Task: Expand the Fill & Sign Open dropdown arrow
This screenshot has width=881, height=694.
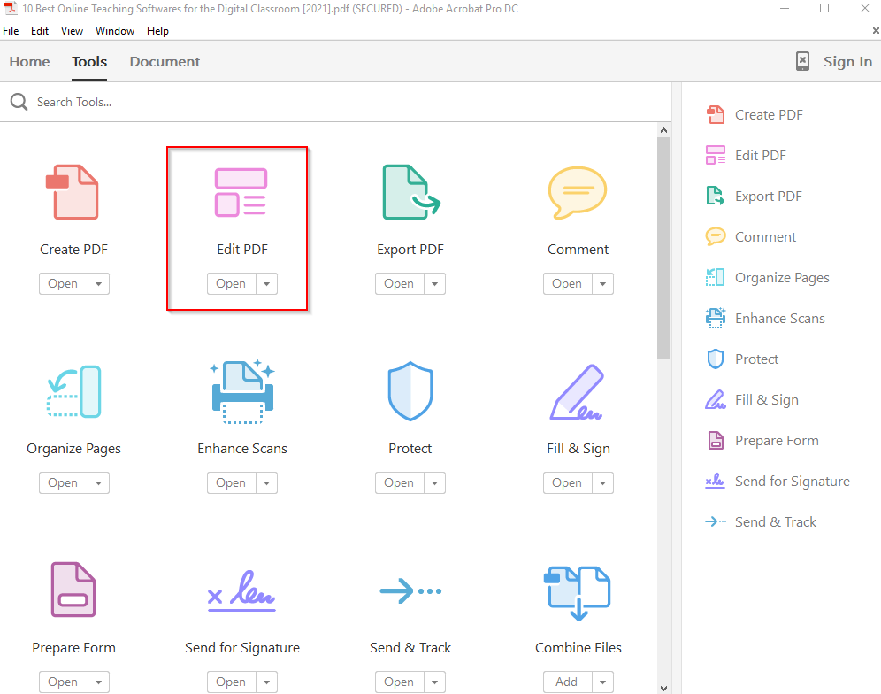Action: click(602, 483)
